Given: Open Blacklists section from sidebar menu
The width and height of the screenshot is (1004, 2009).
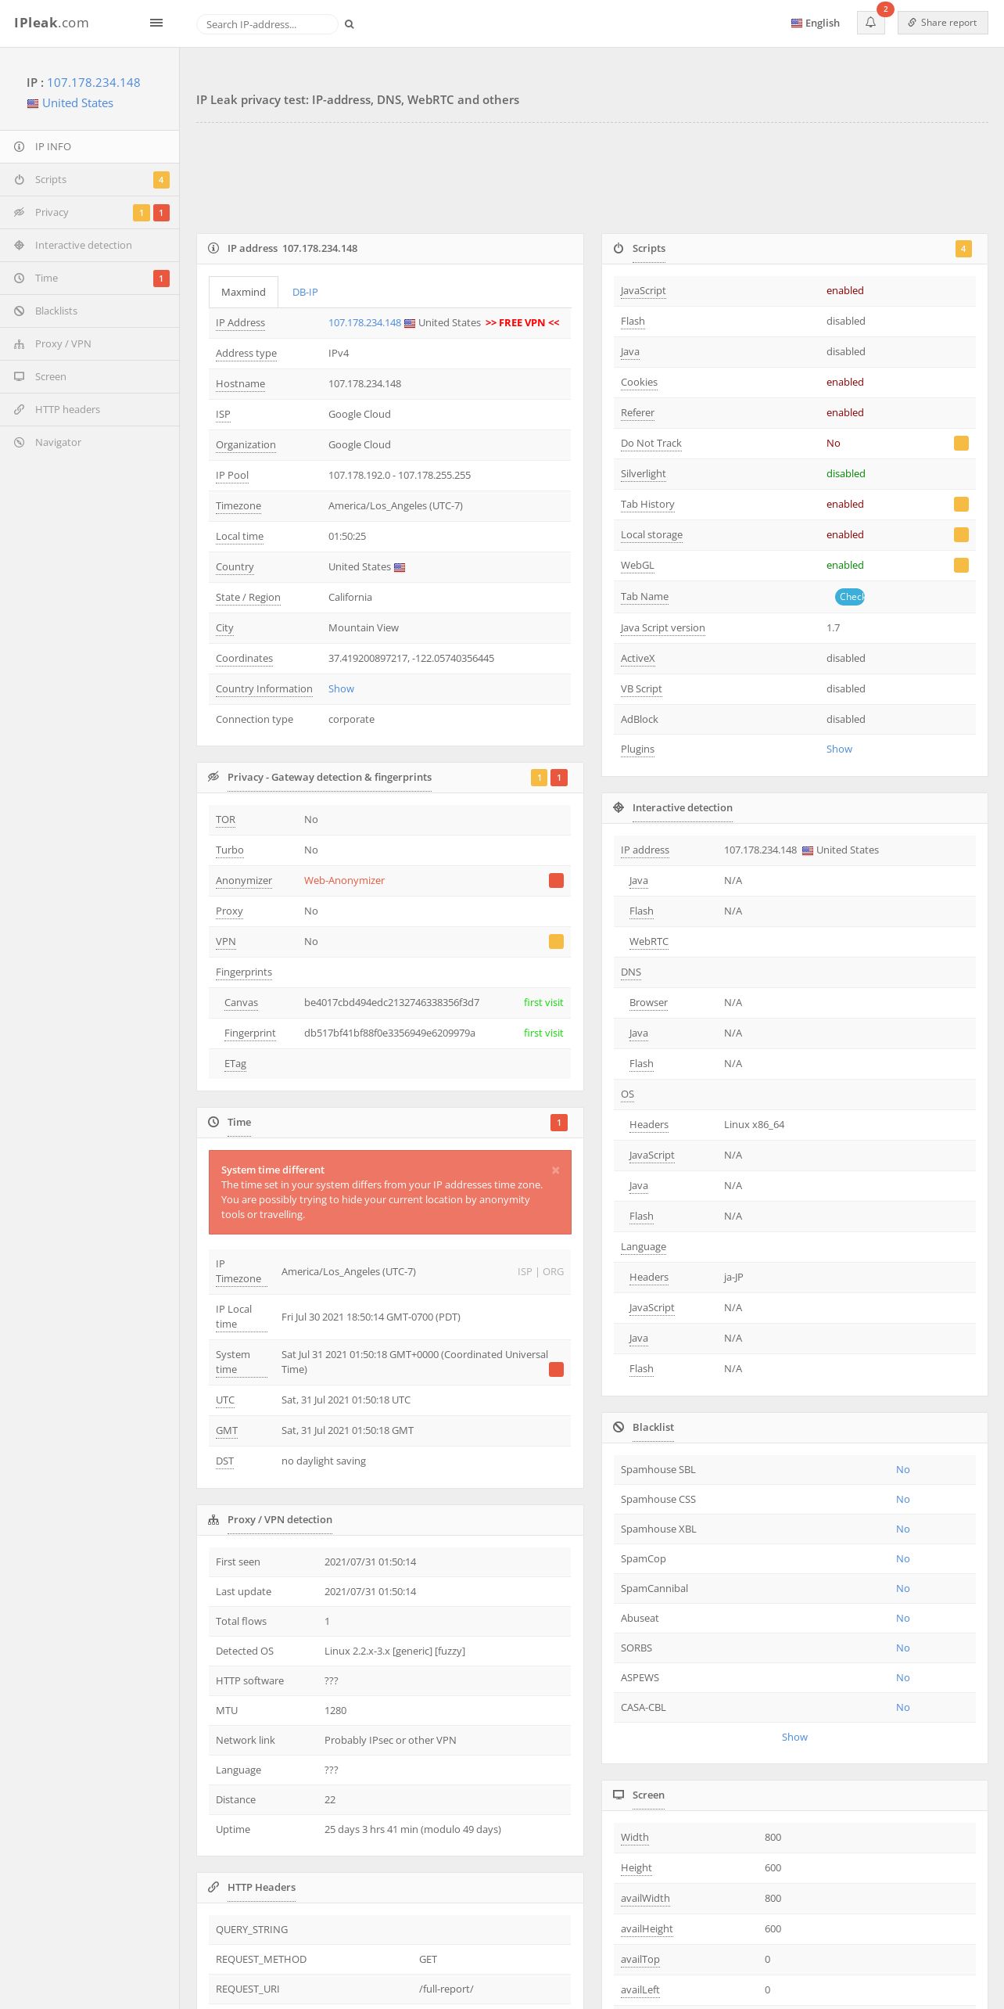Looking at the screenshot, I should (x=89, y=311).
